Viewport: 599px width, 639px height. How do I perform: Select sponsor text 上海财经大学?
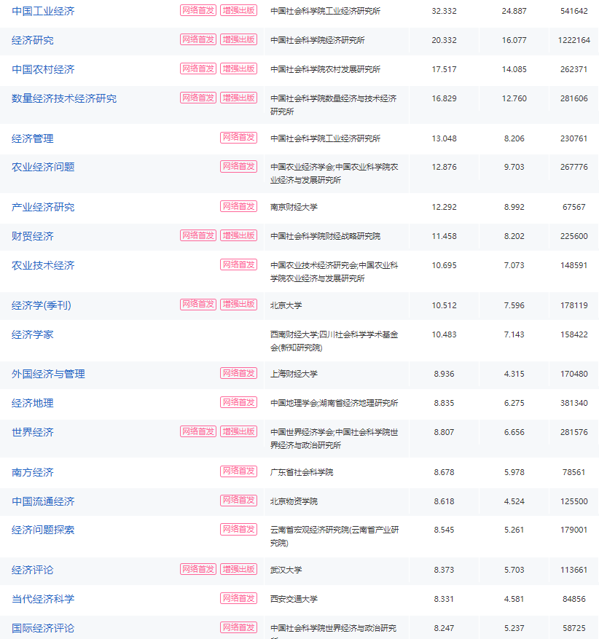click(294, 374)
